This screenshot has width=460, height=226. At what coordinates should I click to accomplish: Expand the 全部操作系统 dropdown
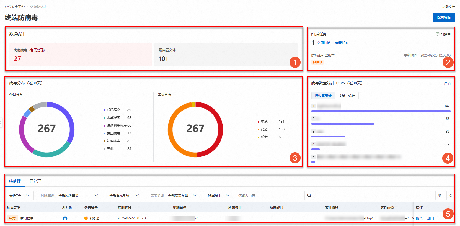pyautogui.click(x=124, y=196)
